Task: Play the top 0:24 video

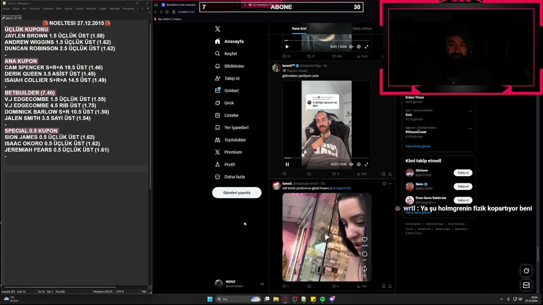Action: [287, 47]
